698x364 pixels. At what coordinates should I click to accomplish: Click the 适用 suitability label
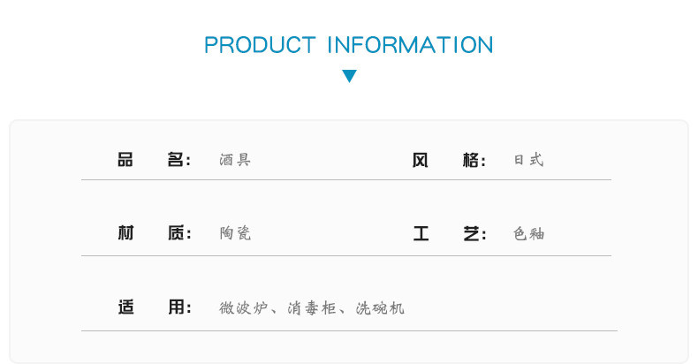[x=150, y=307]
